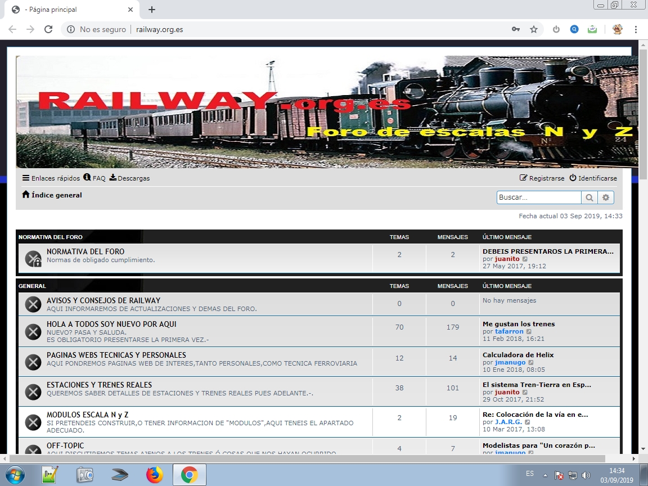The width and height of the screenshot is (648, 486).
Task: View latest post icon next to tafarron
Action: (x=529, y=332)
